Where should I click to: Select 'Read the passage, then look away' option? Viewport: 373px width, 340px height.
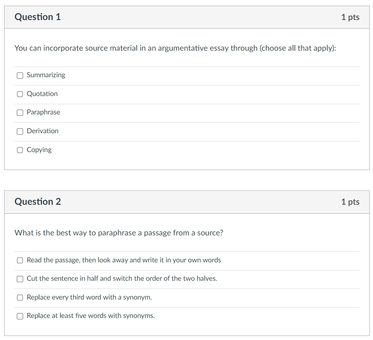coord(20,260)
